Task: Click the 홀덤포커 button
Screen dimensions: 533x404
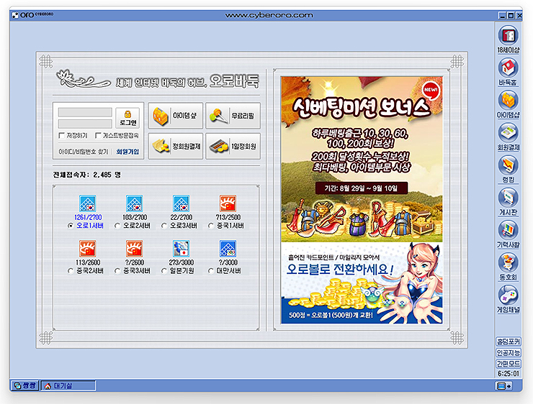Action: point(509,341)
